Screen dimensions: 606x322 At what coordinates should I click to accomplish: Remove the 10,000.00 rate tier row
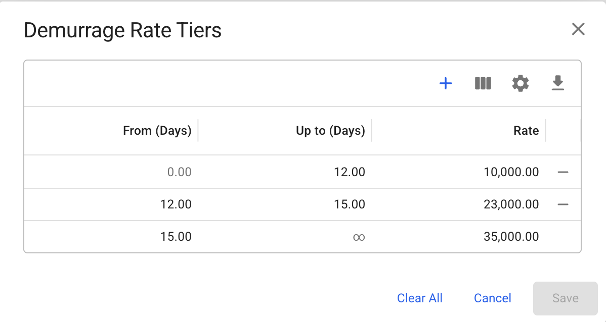(x=562, y=172)
